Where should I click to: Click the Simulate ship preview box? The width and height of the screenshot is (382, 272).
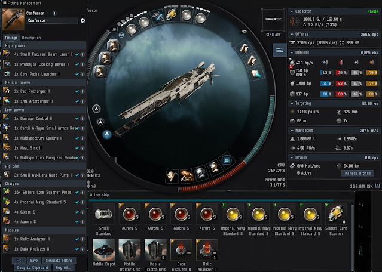(x=273, y=20)
